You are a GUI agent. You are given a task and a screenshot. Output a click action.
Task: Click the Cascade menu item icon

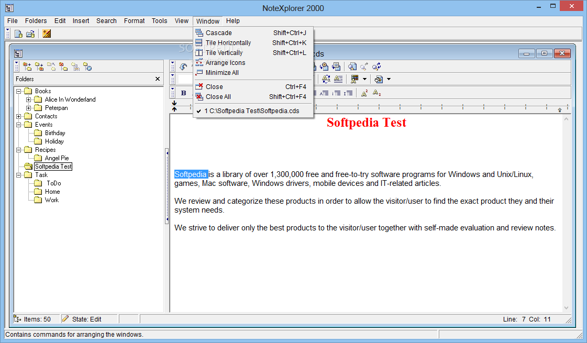click(199, 33)
